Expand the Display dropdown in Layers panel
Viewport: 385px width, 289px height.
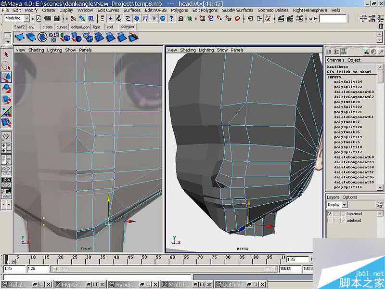click(x=344, y=205)
